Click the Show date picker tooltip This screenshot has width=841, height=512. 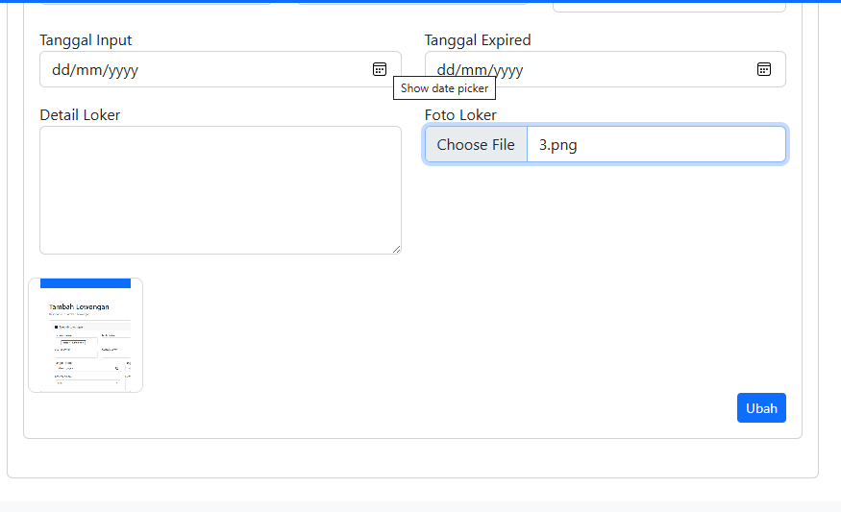444,88
